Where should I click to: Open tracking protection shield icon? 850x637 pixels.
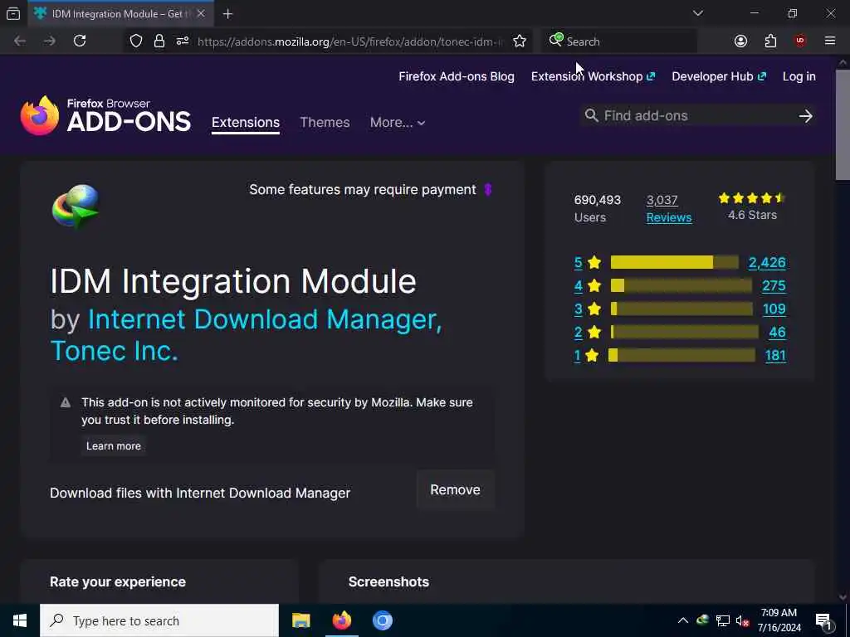click(136, 41)
